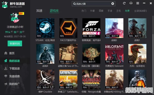Image resolution: width=154 pixels, height=95 pixels.
Task: Click the download icon for 下载加速
Action: pos(6,68)
